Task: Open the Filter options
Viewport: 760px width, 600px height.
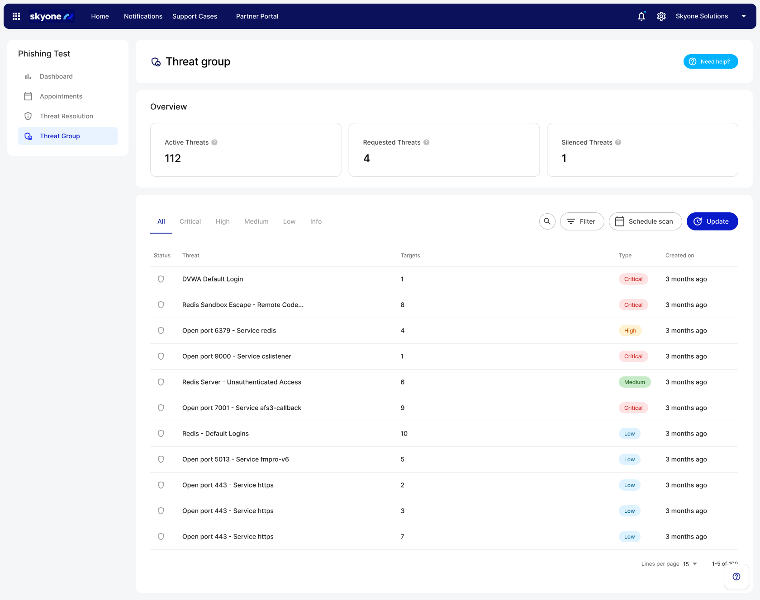Action: pos(582,221)
